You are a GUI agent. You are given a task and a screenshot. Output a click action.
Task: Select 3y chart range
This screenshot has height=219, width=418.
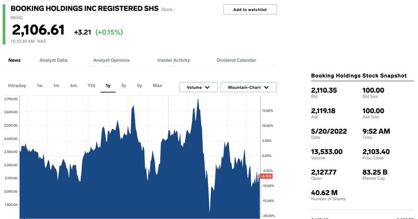tap(123, 86)
